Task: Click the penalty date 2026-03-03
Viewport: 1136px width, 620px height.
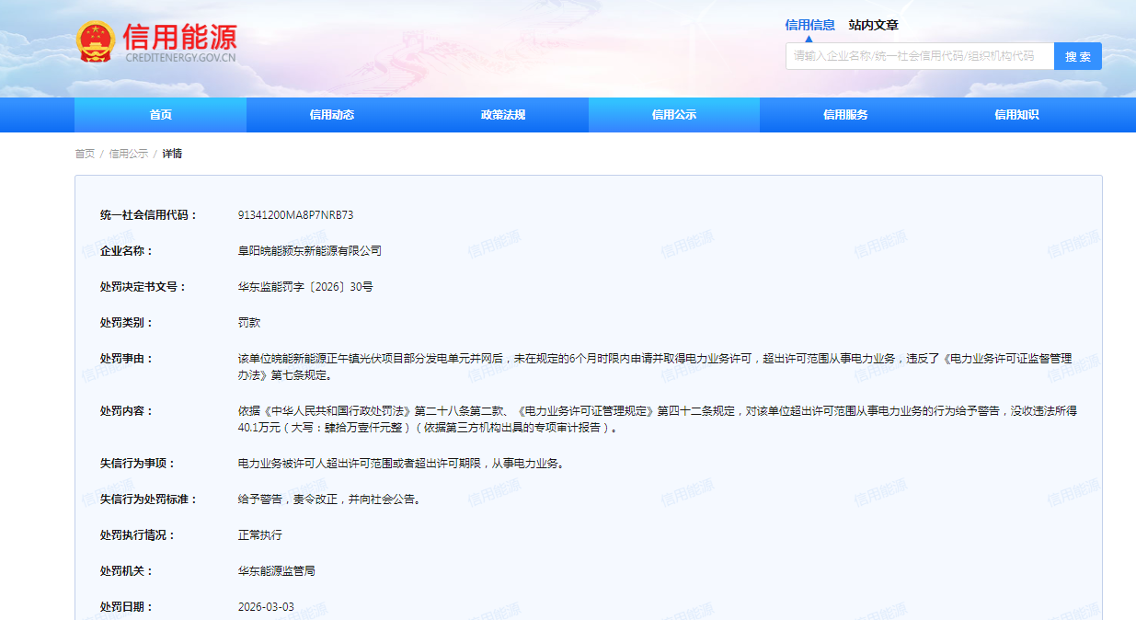Action: (x=266, y=607)
